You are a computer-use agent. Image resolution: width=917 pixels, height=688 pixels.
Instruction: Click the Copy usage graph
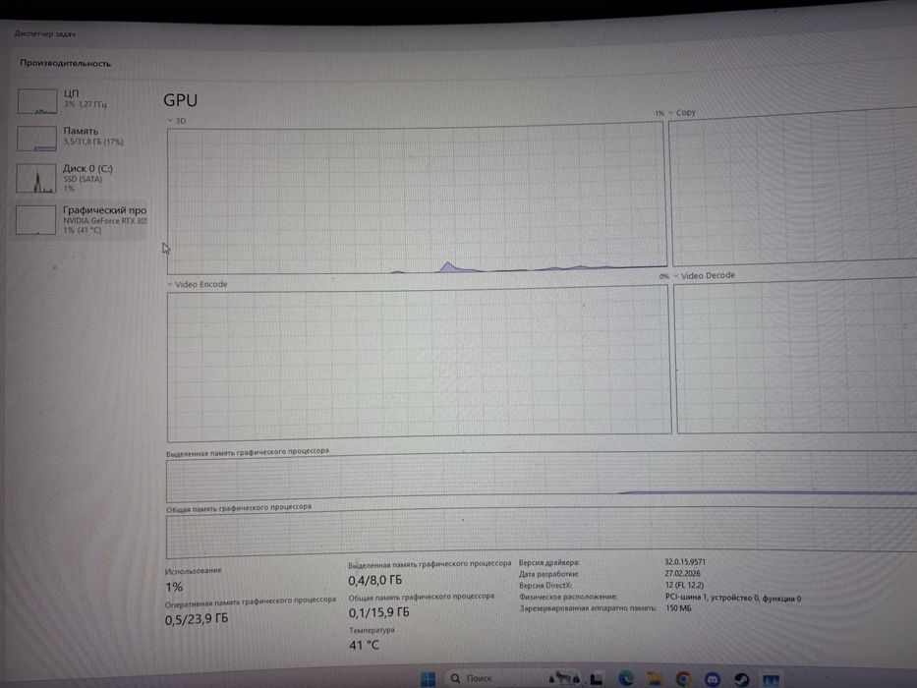[793, 187]
